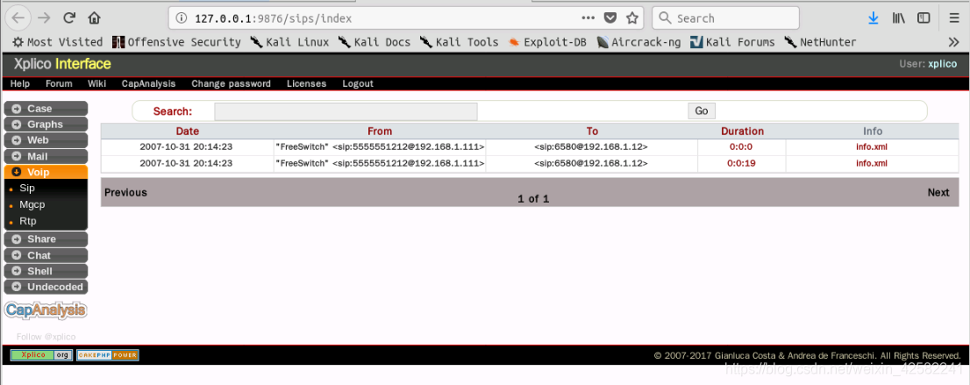970x385 pixels.
Task: Bookmark this page with star
Action: click(631, 18)
